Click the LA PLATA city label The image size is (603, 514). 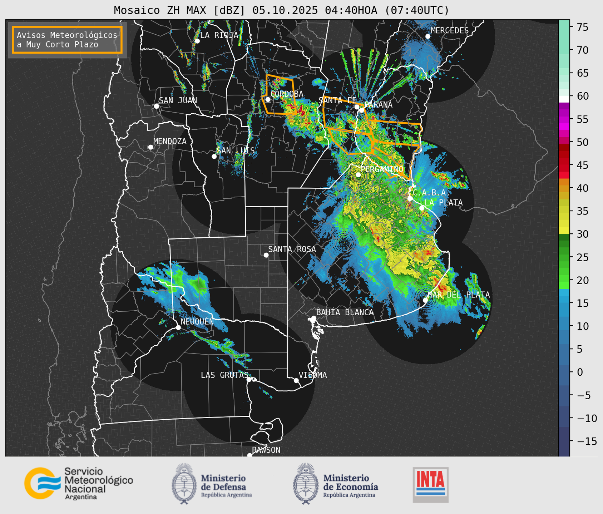(444, 203)
